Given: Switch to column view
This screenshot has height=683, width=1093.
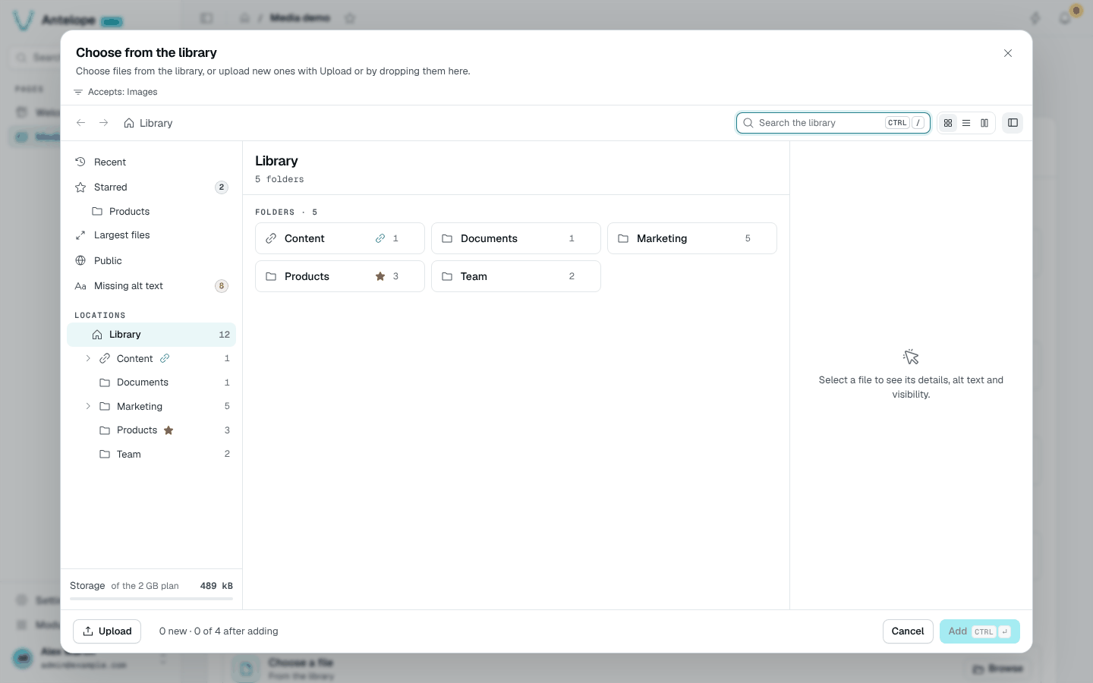Looking at the screenshot, I should (984, 123).
